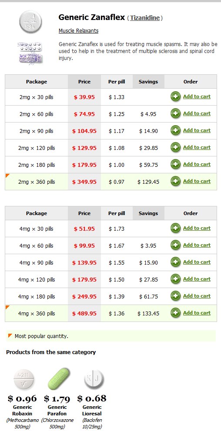Viewport: 221px width, 431px height.
Task: Select the Generic Robaxin pill image
Action: coord(24,380)
